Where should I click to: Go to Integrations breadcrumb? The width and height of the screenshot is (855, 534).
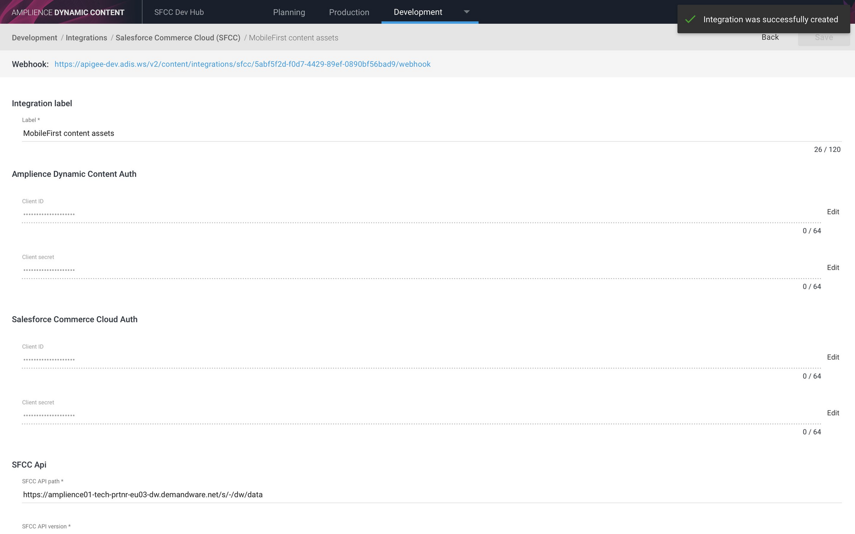pyautogui.click(x=86, y=38)
